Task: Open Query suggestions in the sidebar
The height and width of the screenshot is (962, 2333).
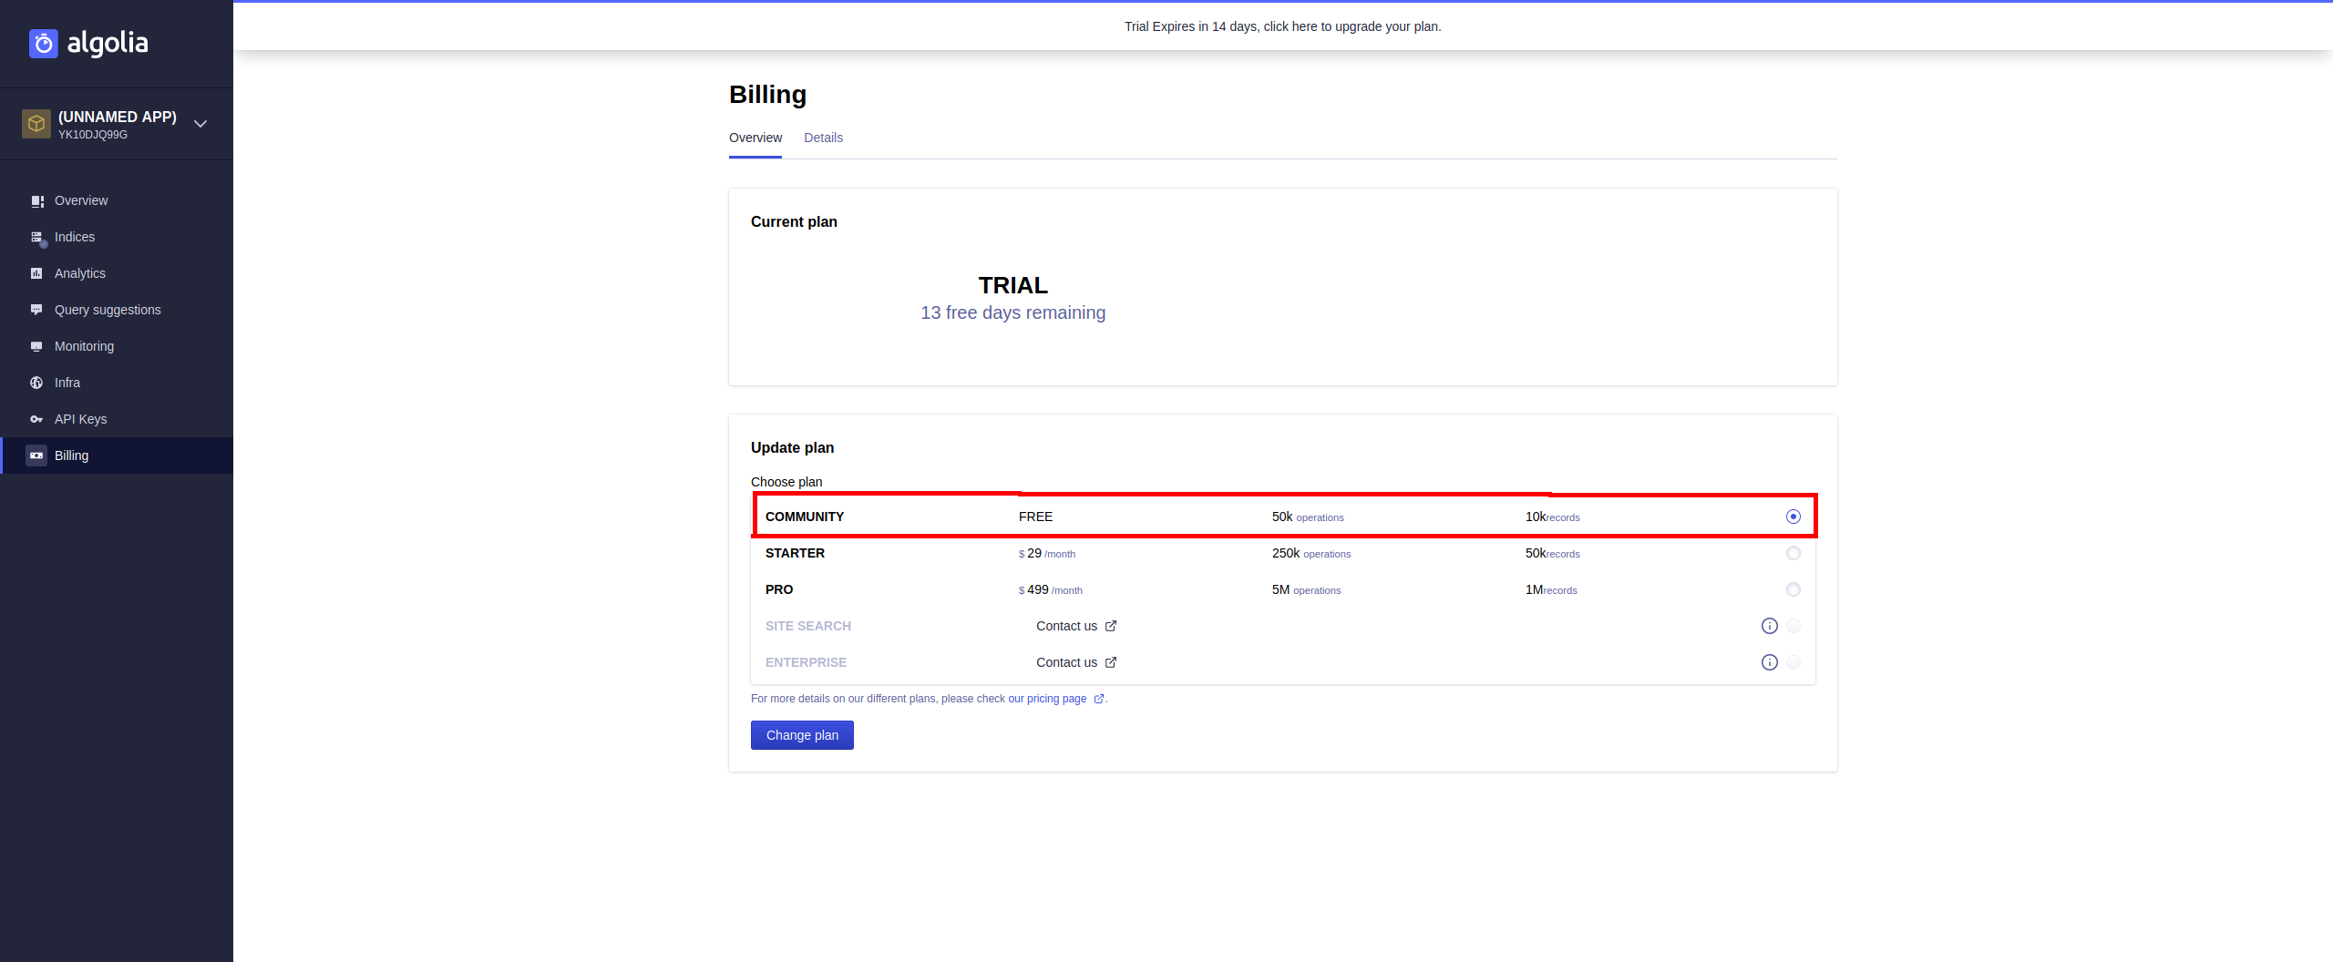Action: (117, 310)
